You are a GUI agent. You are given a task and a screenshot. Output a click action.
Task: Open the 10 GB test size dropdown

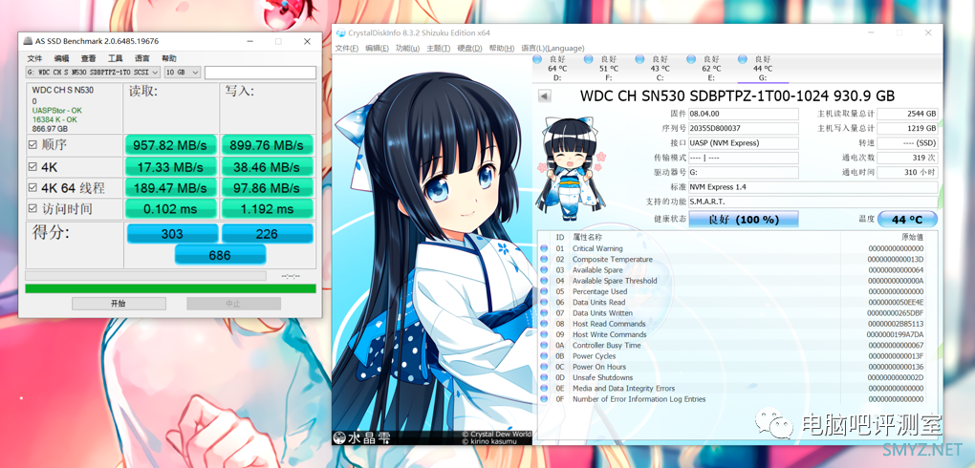pos(183,72)
